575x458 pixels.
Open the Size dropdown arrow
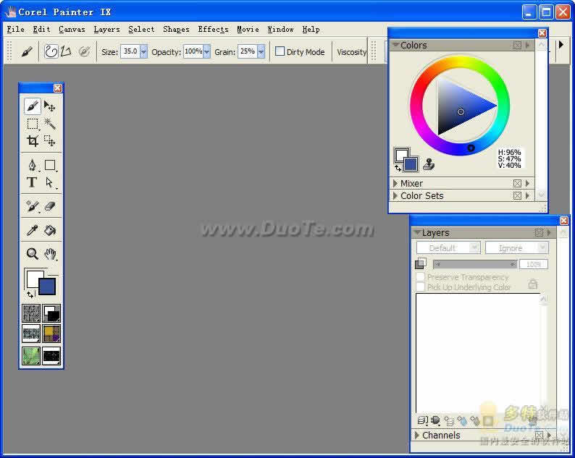coord(143,51)
